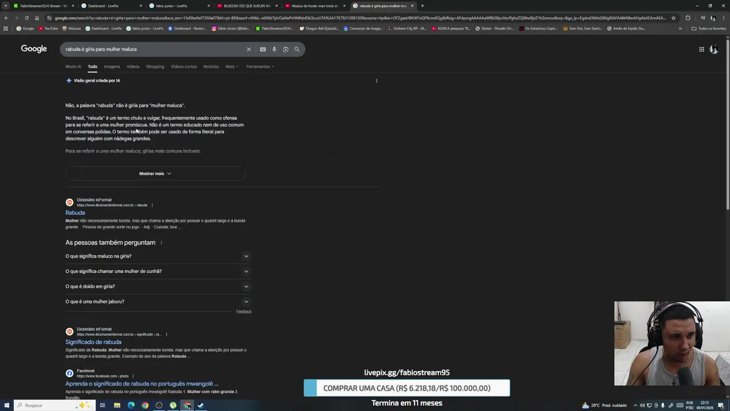730x411 pixels.
Task: Open a new Chrome tab
Action: point(422,6)
